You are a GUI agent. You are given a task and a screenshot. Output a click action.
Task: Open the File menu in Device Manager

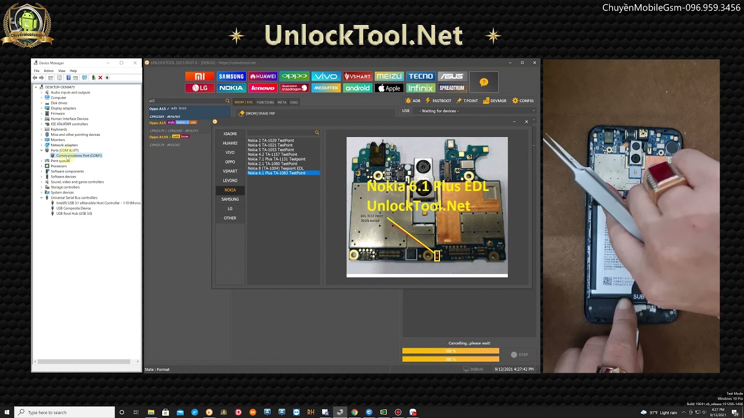37,71
